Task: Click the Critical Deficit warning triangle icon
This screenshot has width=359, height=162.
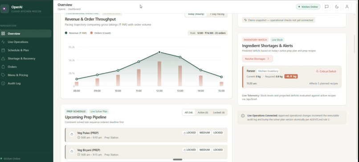Action: (317, 71)
